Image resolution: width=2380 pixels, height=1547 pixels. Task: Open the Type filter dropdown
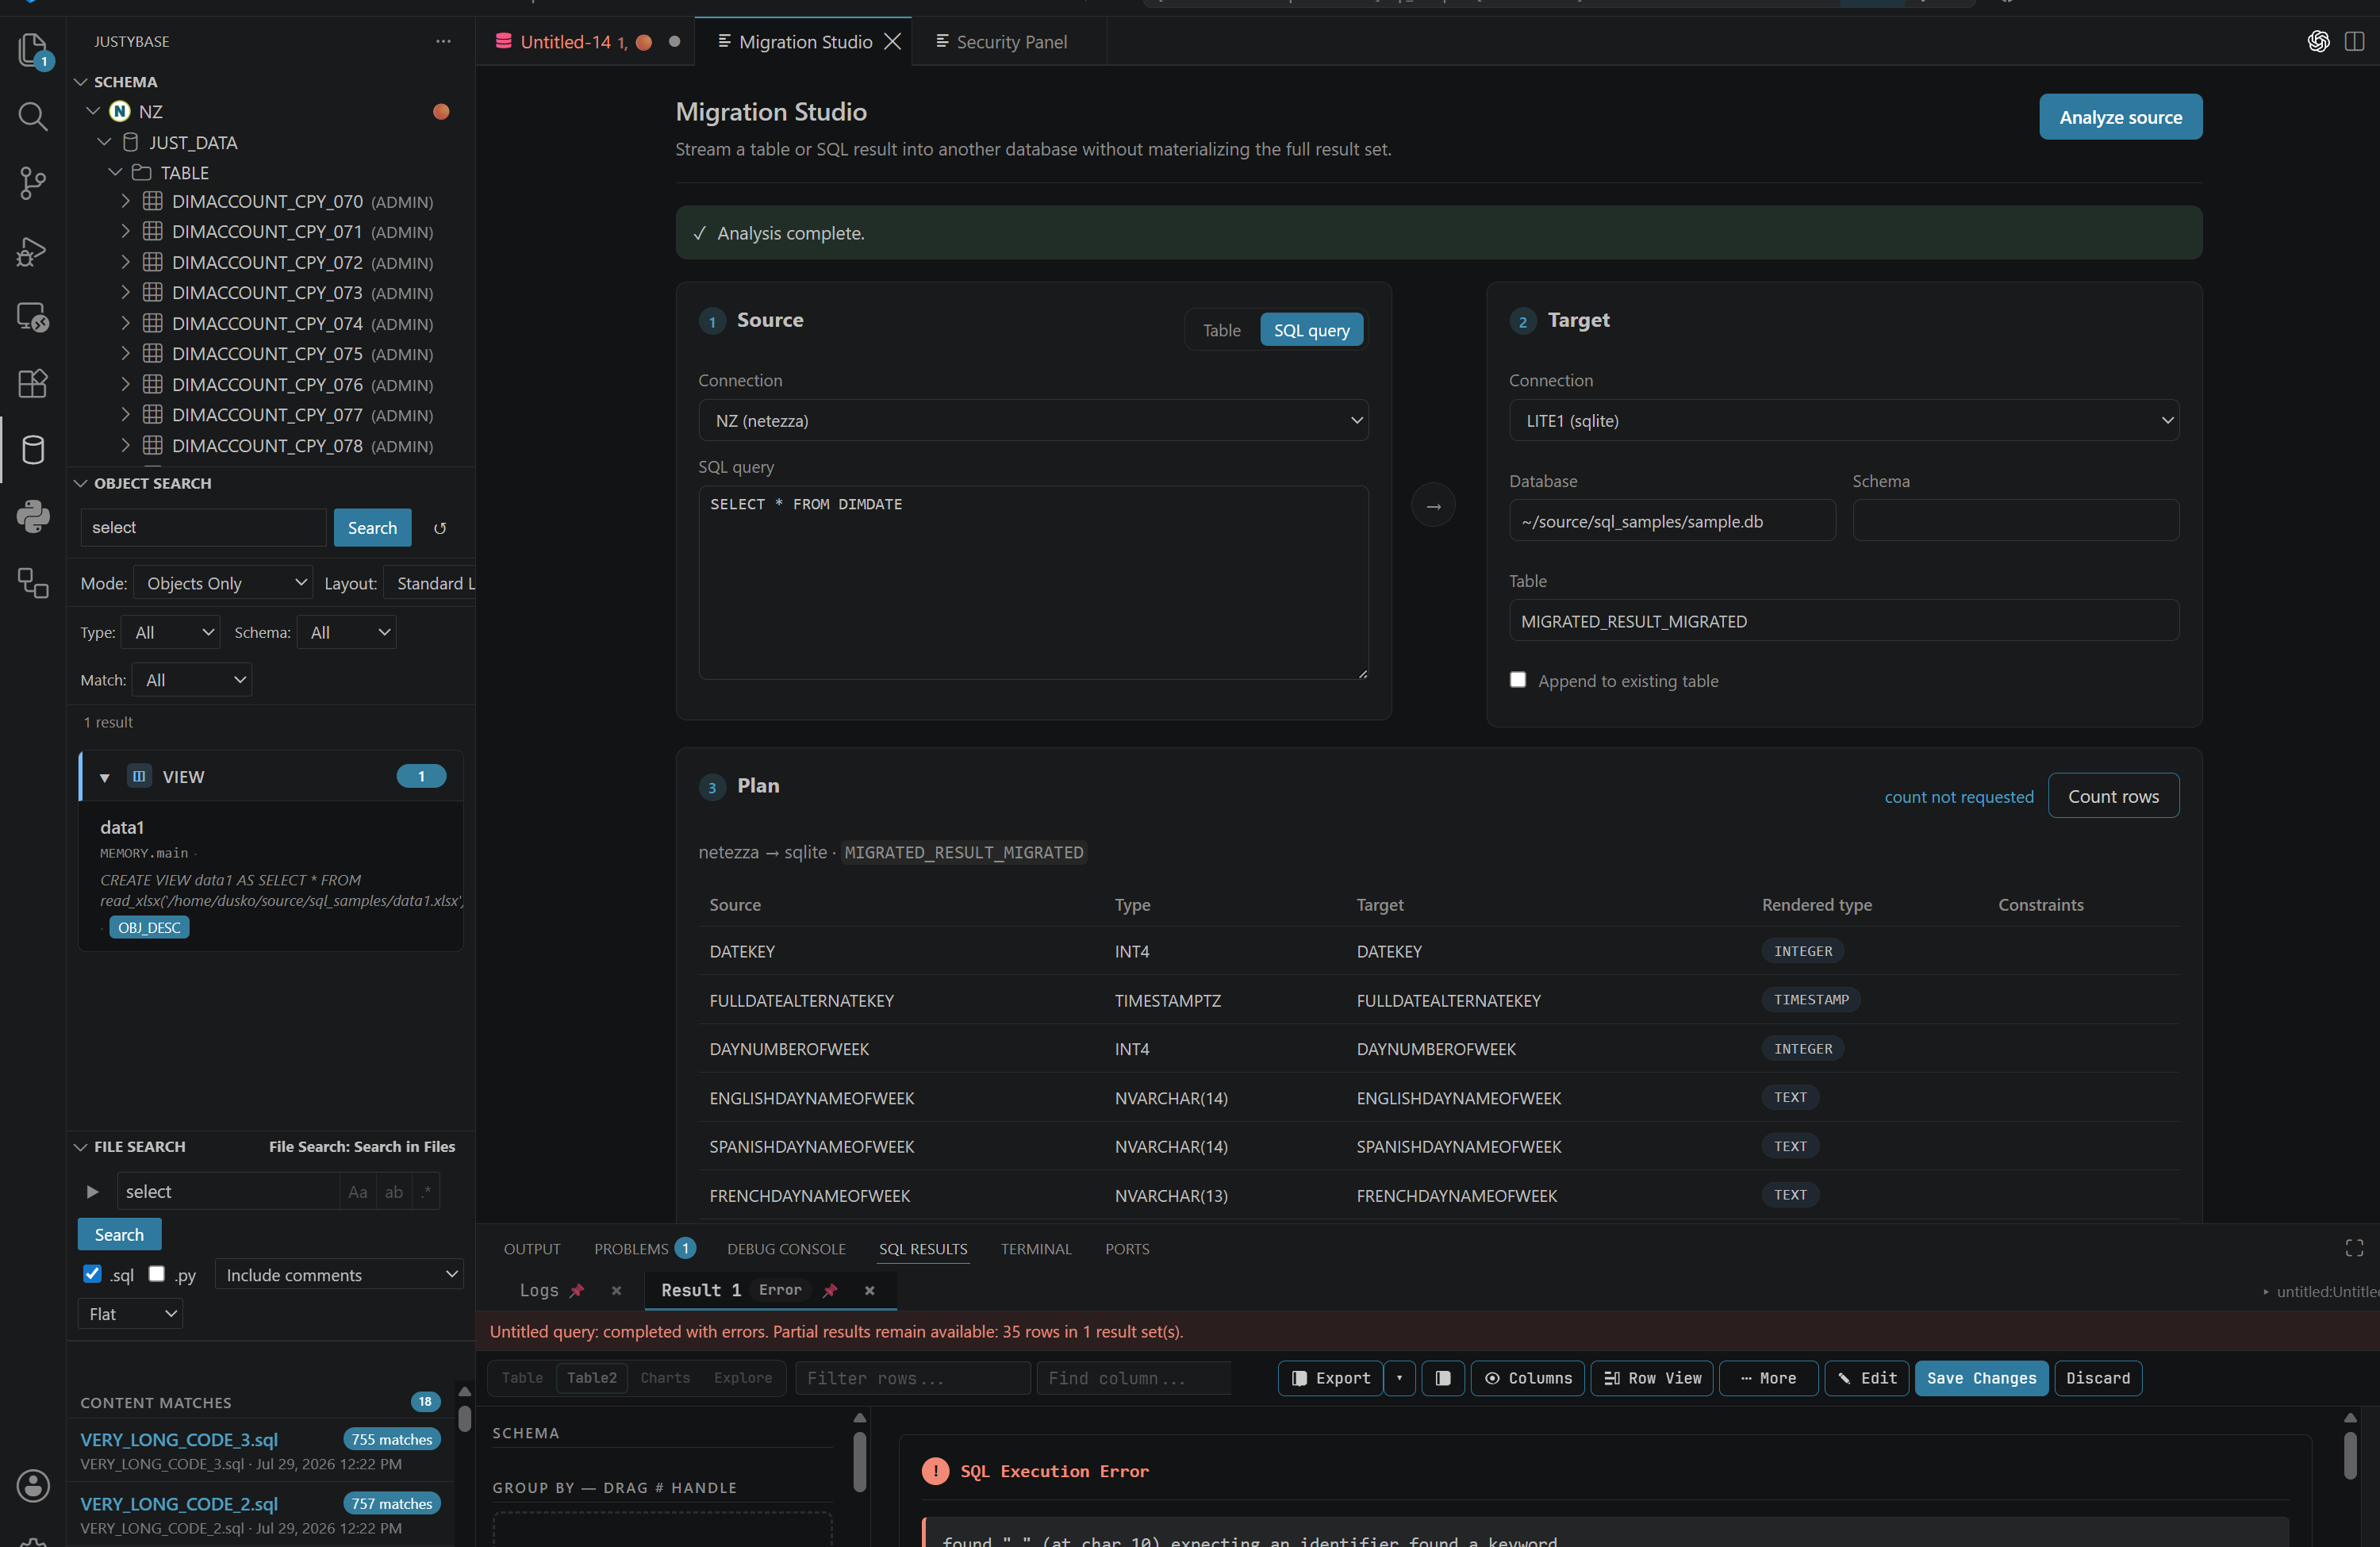pos(170,632)
